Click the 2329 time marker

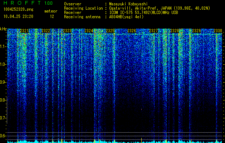196,31
